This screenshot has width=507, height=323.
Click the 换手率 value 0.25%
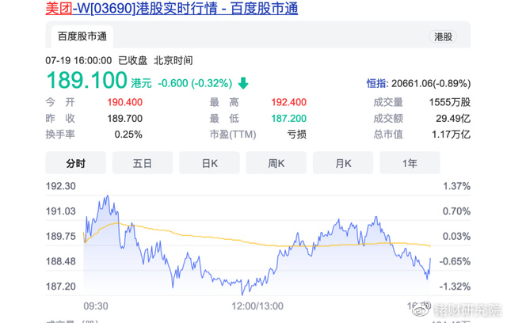click(x=128, y=135)
